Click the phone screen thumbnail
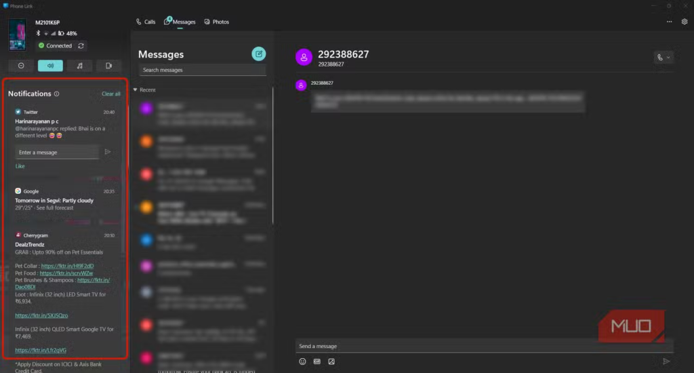The width and height of the screenshot is (694, 373). point(18,35)
